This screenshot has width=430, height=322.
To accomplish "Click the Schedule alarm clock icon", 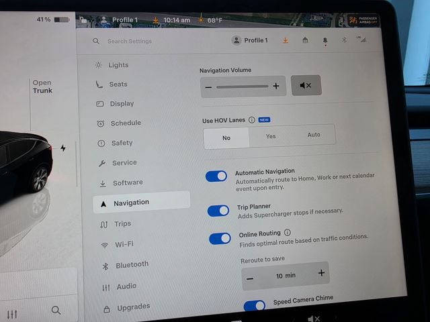I will [x=101, y=123].
